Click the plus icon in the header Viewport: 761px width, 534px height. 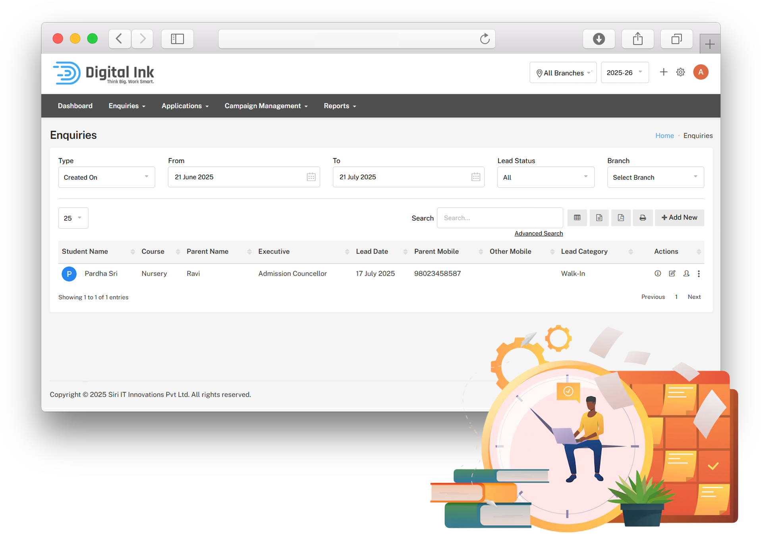coord(663,72)
